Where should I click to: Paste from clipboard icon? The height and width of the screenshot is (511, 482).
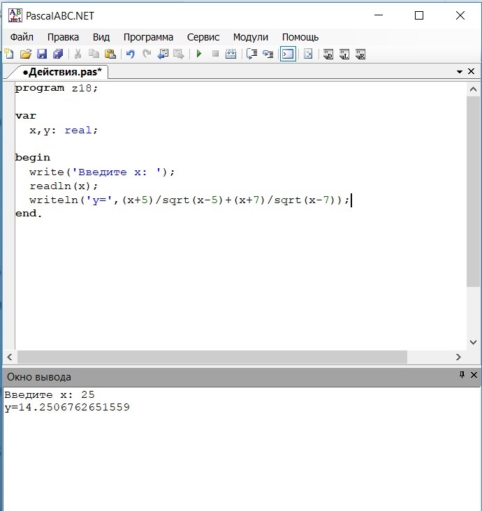110,54
